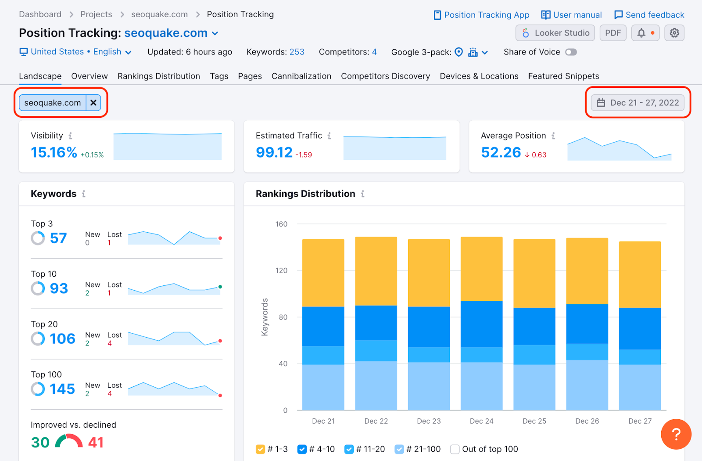This screenshot has height=461, width=702.
Task: Open Featured Snippets tab
Action: click(x=564, y=76)
